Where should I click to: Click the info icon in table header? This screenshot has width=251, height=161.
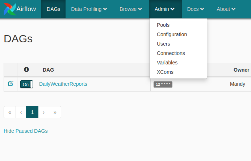(26, 69)
